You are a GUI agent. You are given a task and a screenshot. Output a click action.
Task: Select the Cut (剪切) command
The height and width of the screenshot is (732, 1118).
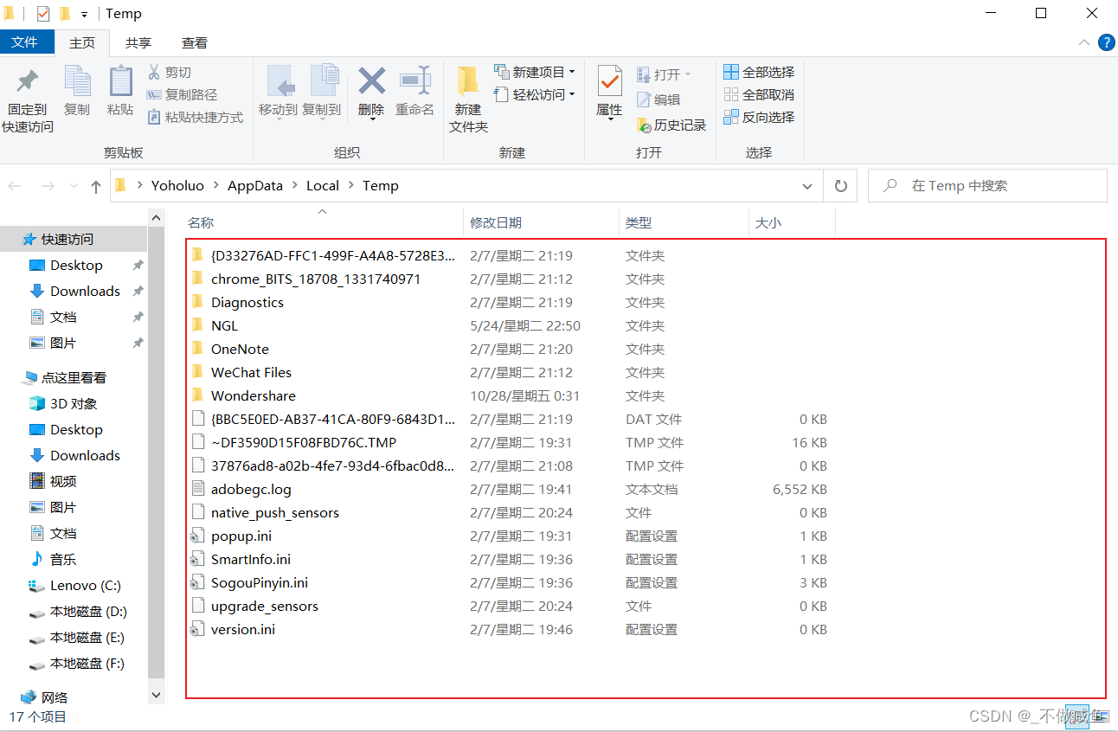click(x=169, y=73)
